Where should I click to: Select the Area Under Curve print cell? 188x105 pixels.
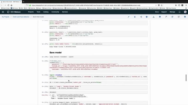click(98, 44)
